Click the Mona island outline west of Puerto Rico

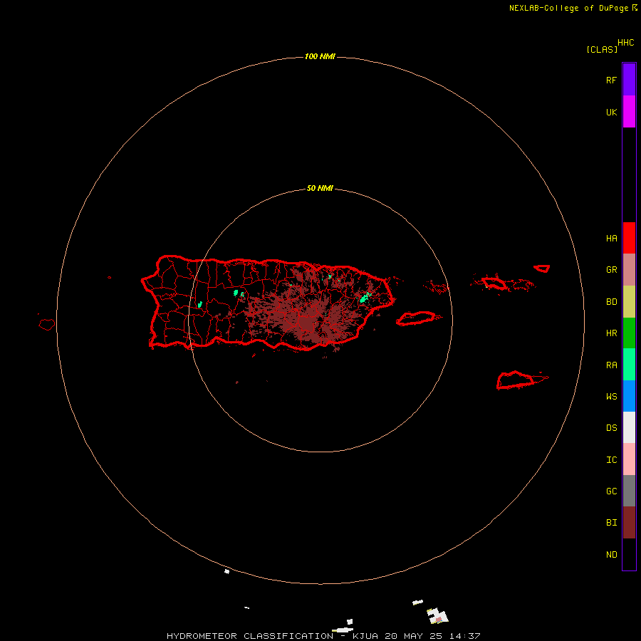pyautogui.click(x=46, y=325)
